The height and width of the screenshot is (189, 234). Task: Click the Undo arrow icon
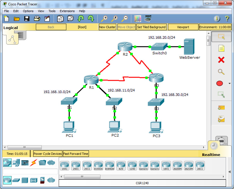pyautogui.click(x=81, y=19)
